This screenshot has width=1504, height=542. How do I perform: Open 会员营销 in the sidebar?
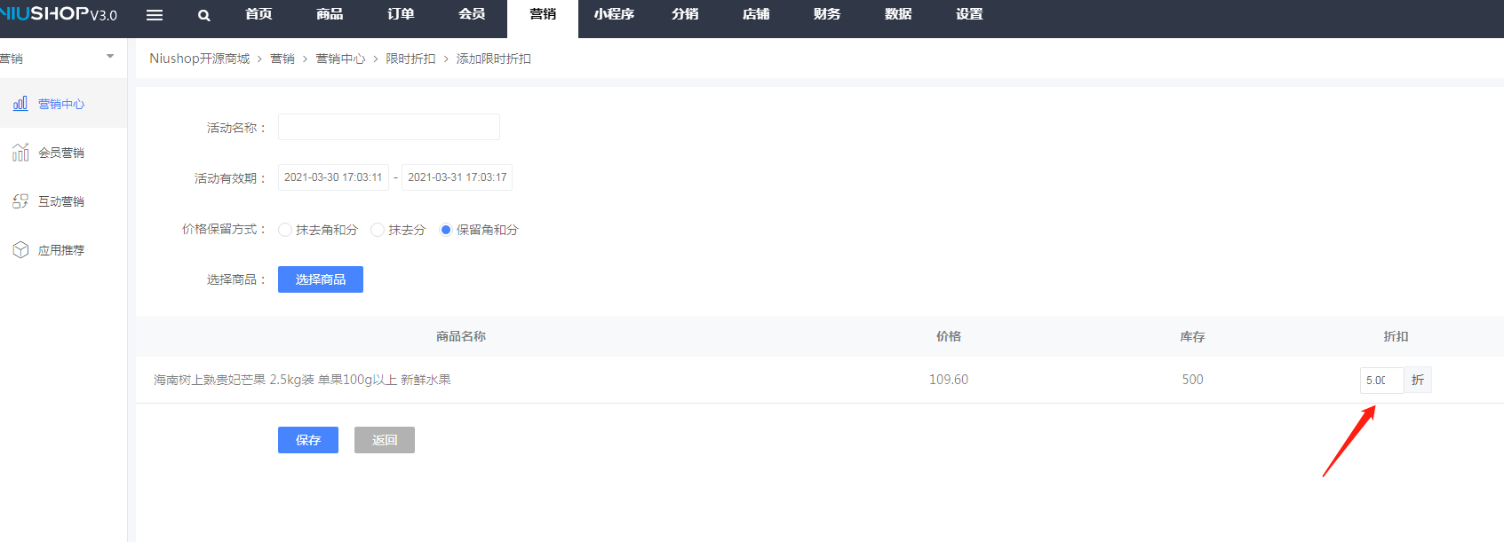[x=61, y=153]
